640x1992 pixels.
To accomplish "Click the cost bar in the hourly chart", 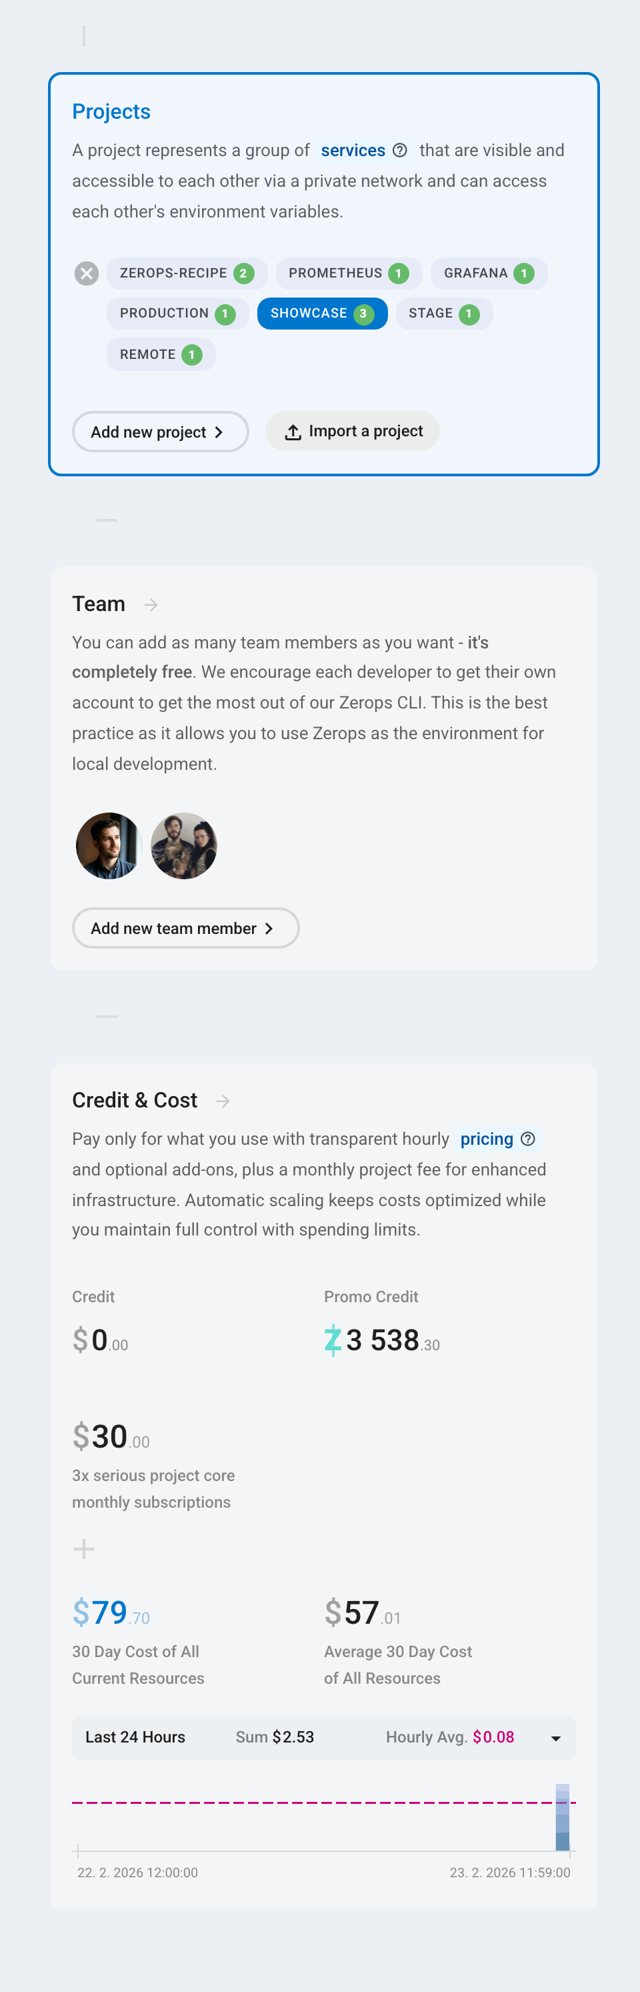I will pos(563,1817).
